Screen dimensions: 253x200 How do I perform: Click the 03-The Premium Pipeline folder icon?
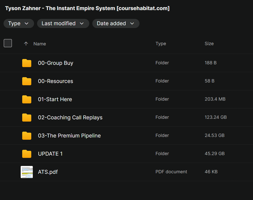(27, 136)
